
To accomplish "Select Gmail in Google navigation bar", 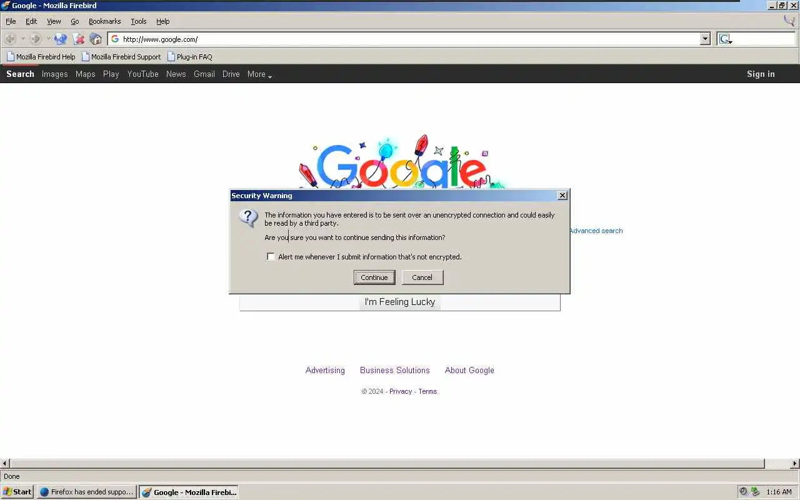I will coord(204,74).
